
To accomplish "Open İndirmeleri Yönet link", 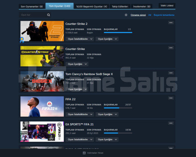I will pos(95,153).
